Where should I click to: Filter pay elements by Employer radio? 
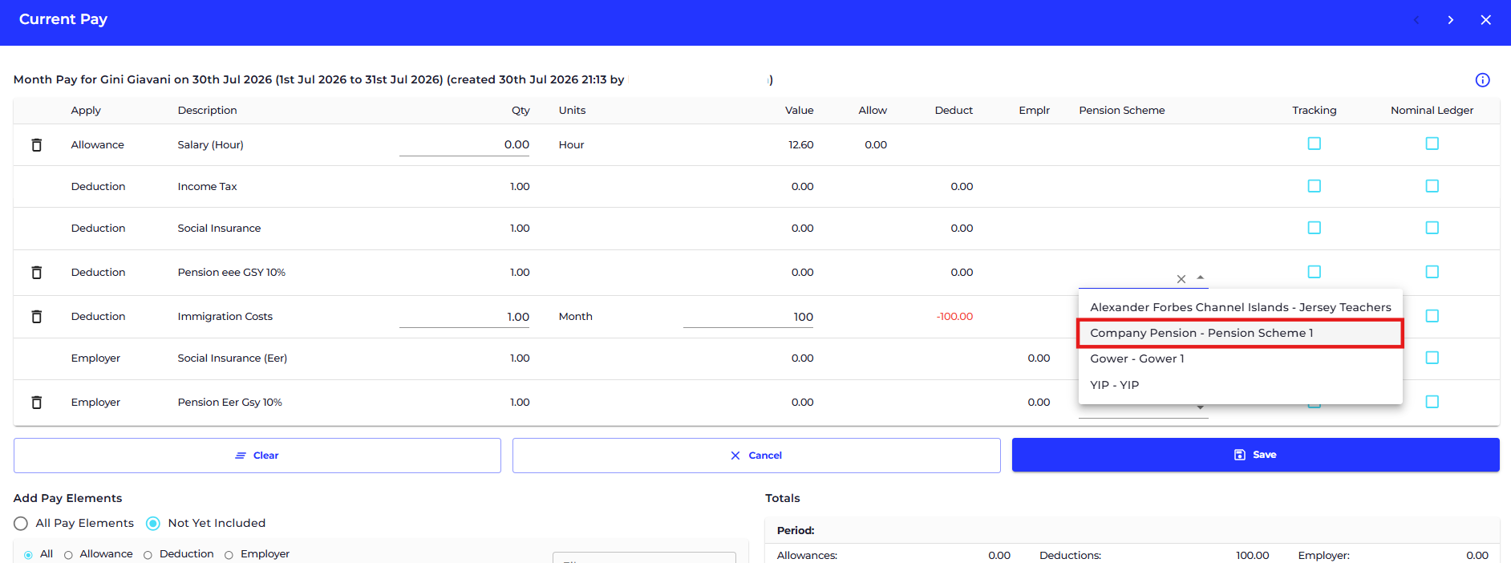point(229,555)
